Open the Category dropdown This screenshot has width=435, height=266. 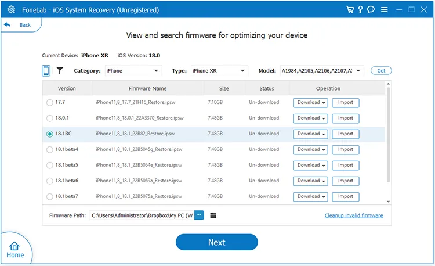point(133,71)
